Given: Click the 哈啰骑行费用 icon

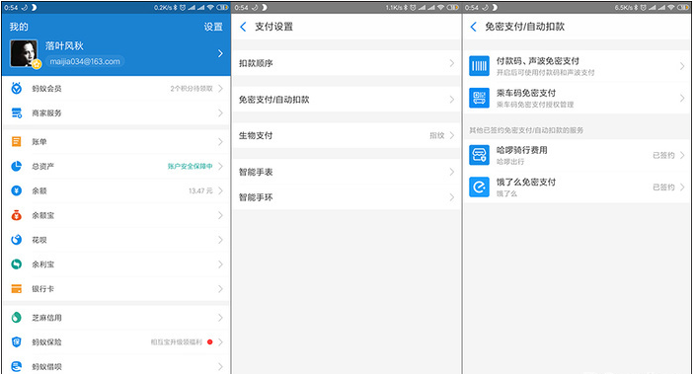Looking at the screenshot, I should point(479,155).
